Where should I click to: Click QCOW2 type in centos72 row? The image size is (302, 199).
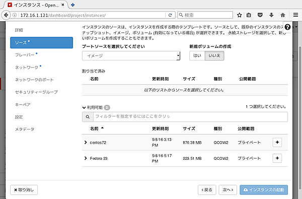pos(221,143)
